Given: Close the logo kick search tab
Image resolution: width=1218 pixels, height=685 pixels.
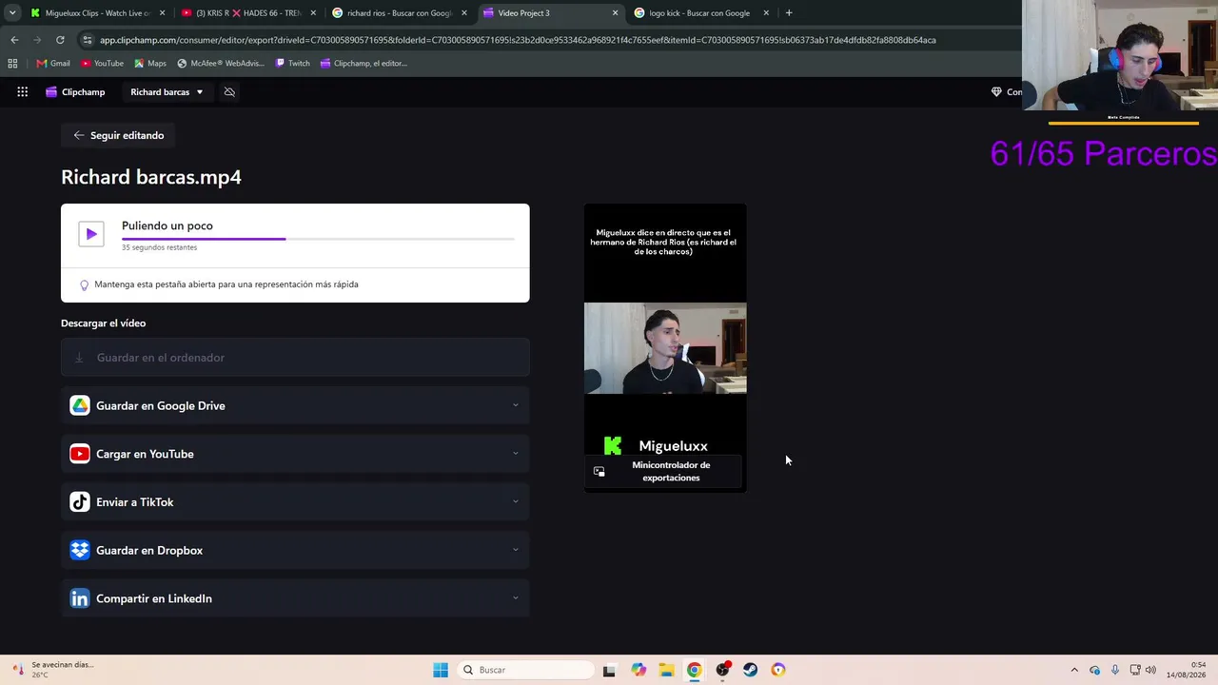Looking at the screenshot, I should [x=766, y=13].
